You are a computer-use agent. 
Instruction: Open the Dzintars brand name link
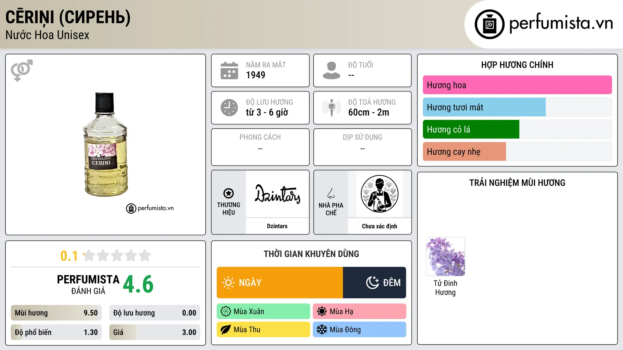click(x=277, y=226)
